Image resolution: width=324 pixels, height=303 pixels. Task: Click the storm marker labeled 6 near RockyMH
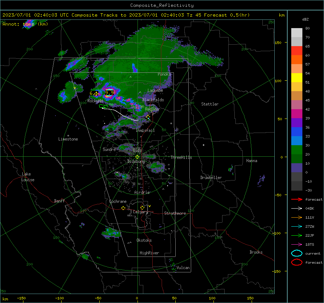(x=94, y=93)
